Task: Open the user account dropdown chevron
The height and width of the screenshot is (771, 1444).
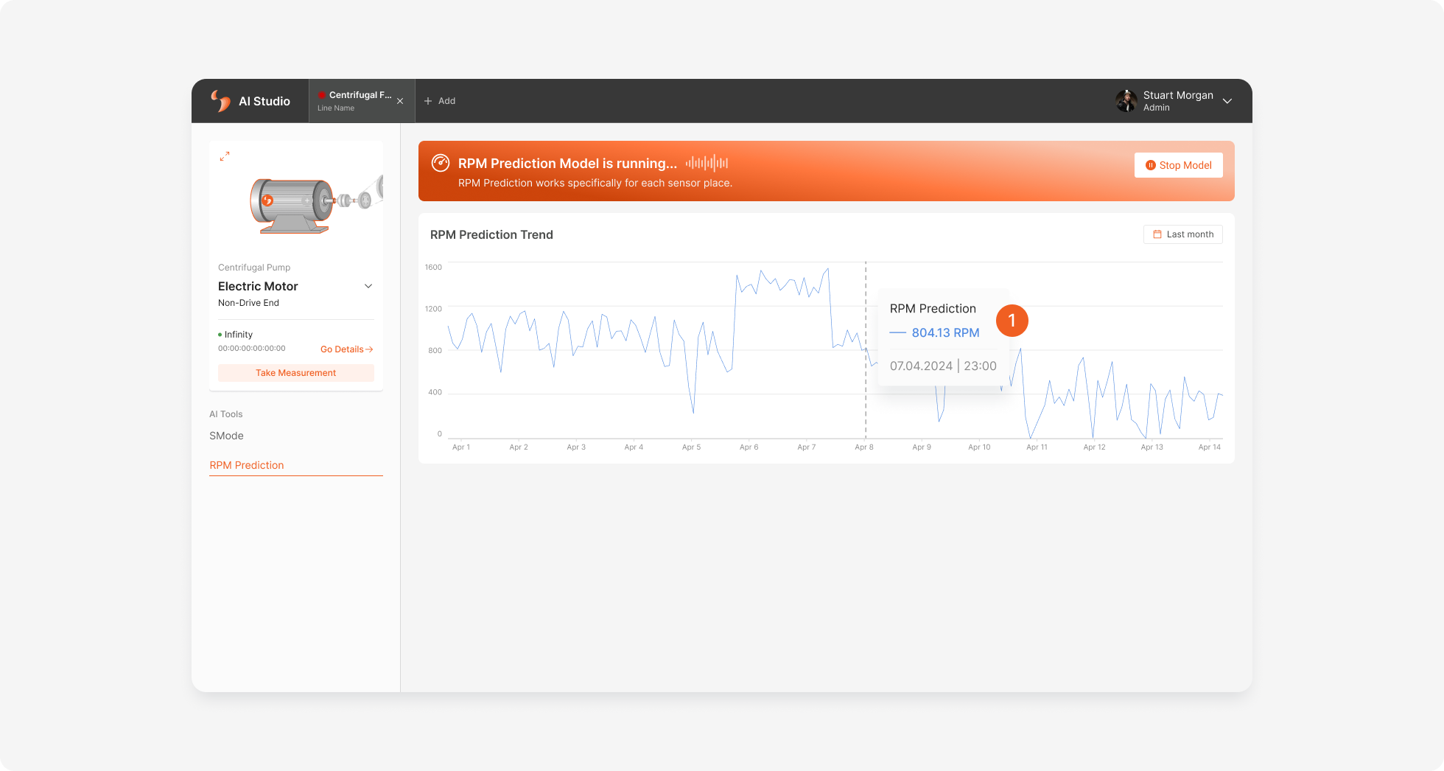Action: pyautogui.click(x=1227, y=101)
